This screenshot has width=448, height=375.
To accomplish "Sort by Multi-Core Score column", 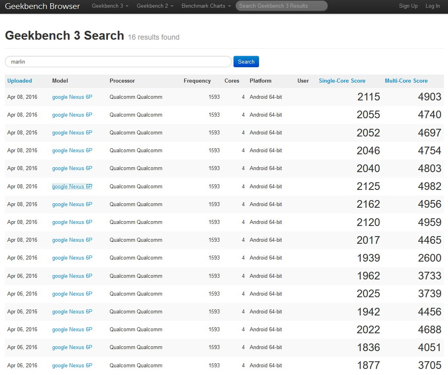I will tap(406, 81).
